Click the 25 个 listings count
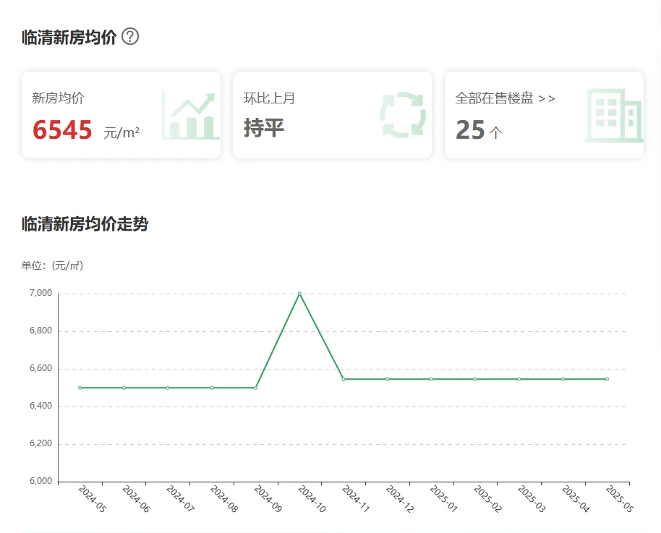 point(478,130)
